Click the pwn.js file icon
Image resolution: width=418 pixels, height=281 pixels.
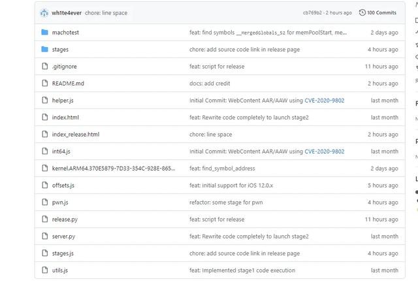(x=45, y=202)
